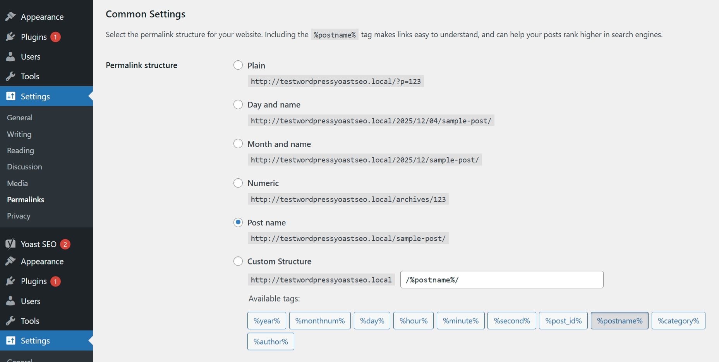Click the Appearance brush icon above the first Plugins item
The height and width of the screenshot is (362, 719).
10,17
